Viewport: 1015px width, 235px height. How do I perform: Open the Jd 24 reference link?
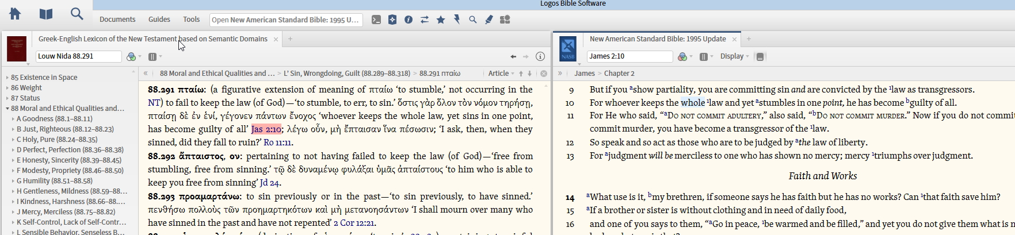click(269, 183)
